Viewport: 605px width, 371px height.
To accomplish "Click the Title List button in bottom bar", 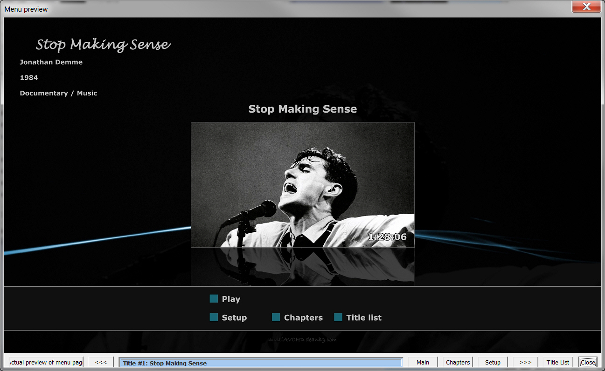I will [x=558, y=362].
